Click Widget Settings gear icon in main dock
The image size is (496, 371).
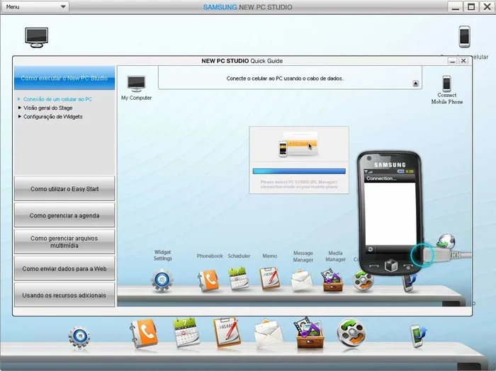pos(79,336)
